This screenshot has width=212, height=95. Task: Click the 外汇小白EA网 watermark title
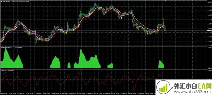[x=193, y=86]
